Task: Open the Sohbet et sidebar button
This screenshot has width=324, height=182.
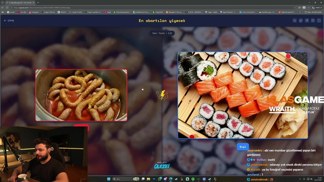Action: (x=317, y=8)
